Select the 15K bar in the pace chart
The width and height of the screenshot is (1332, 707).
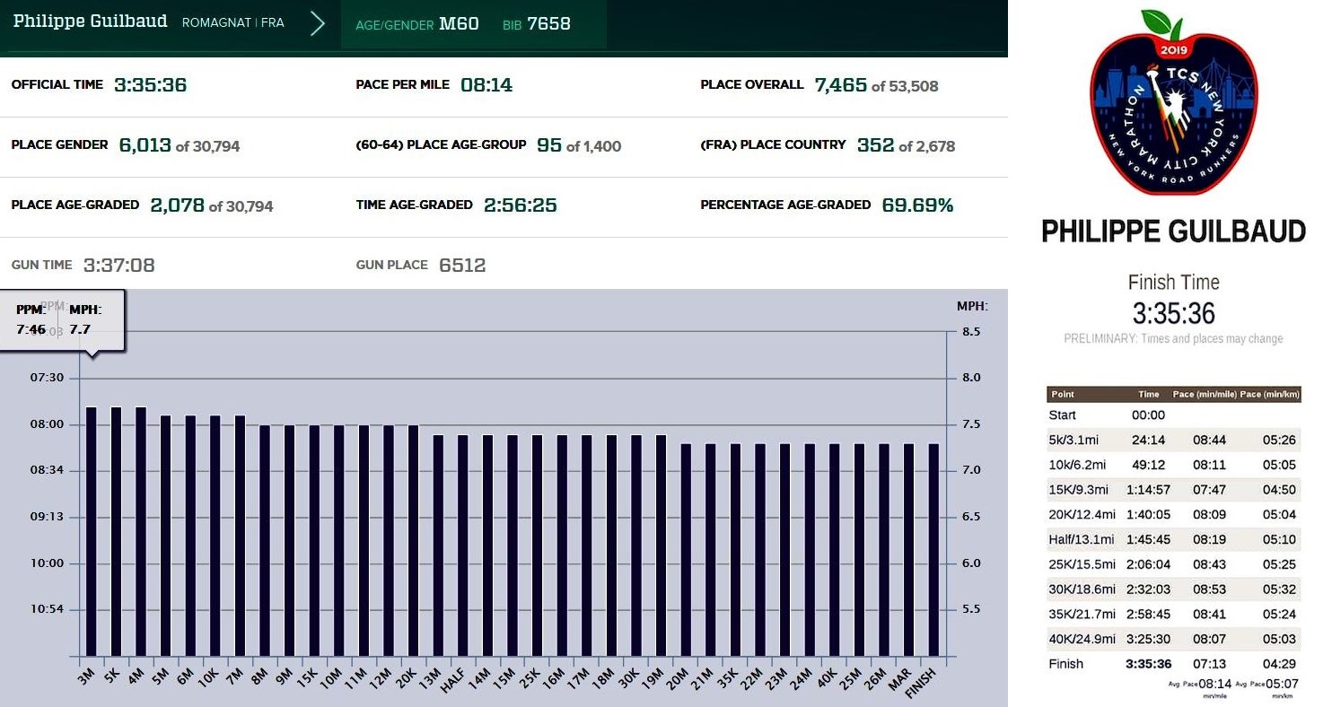(x=314, y=540)
